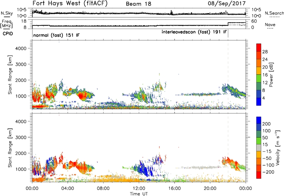This screenshot has width=284, height=196.
Task: Click 'interleavedscan (fast) 191 IF' text
Action: [194, 32]
